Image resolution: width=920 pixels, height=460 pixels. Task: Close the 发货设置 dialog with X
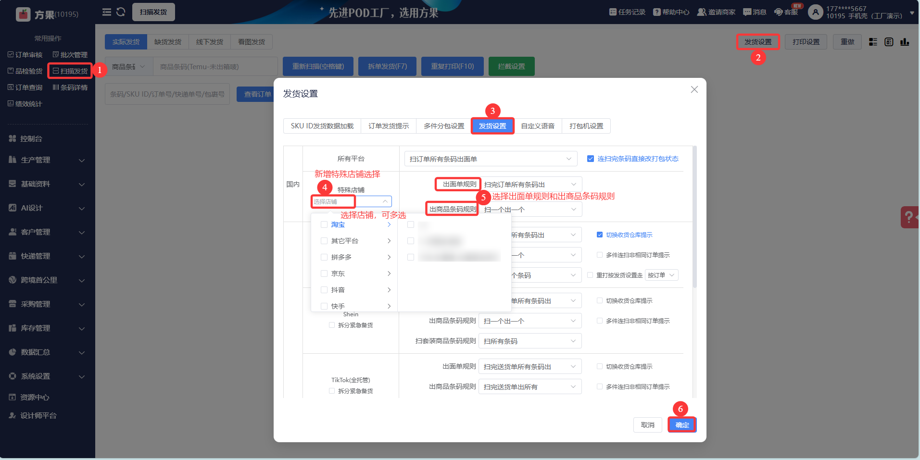694,89
